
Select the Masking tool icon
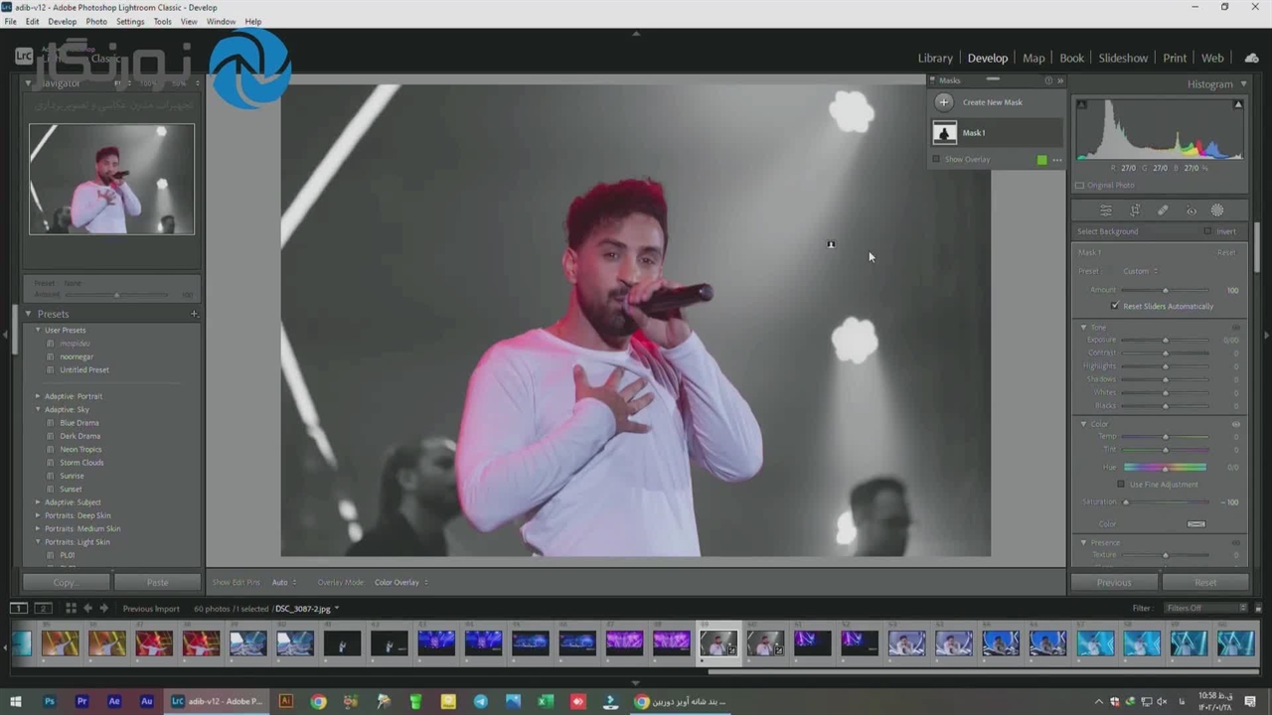tap(1217, 211)
